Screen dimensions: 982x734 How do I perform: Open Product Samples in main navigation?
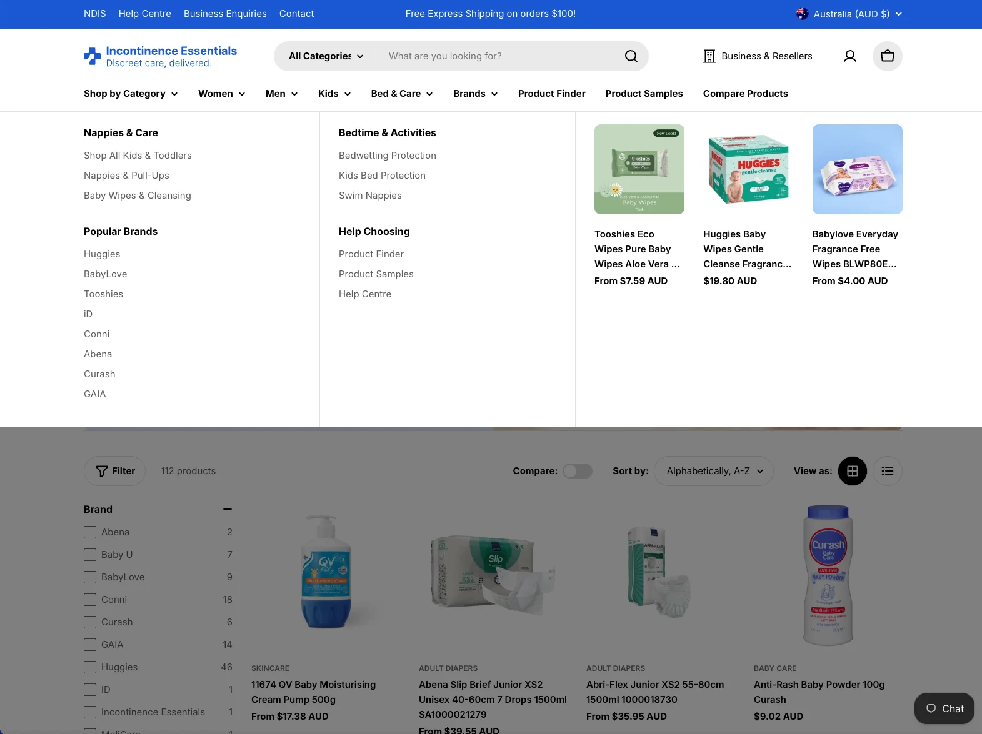(x=644, y=94)
